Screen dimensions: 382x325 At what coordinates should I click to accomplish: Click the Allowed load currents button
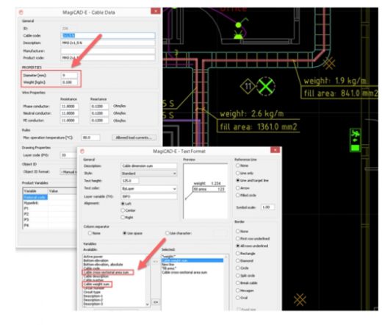tap(134, 137)
